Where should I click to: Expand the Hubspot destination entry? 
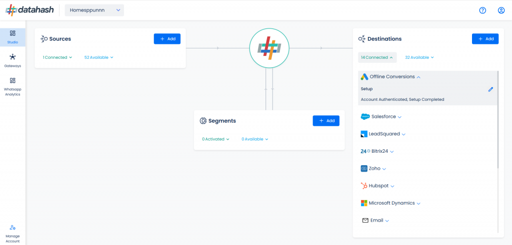[377, 186]
